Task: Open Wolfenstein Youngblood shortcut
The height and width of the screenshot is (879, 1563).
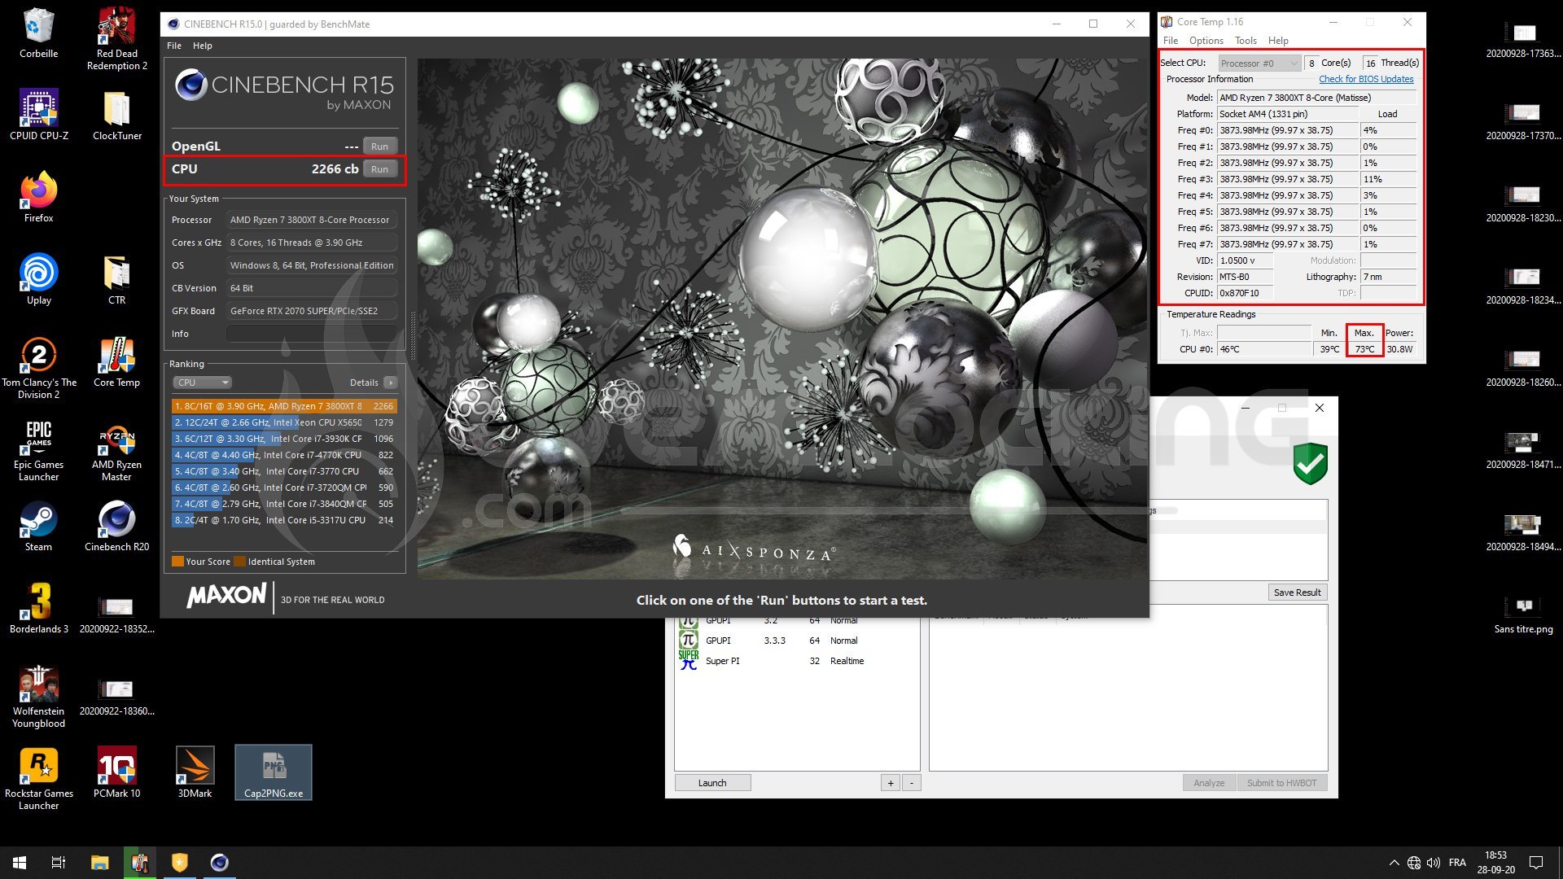Action: coord(38,697)
